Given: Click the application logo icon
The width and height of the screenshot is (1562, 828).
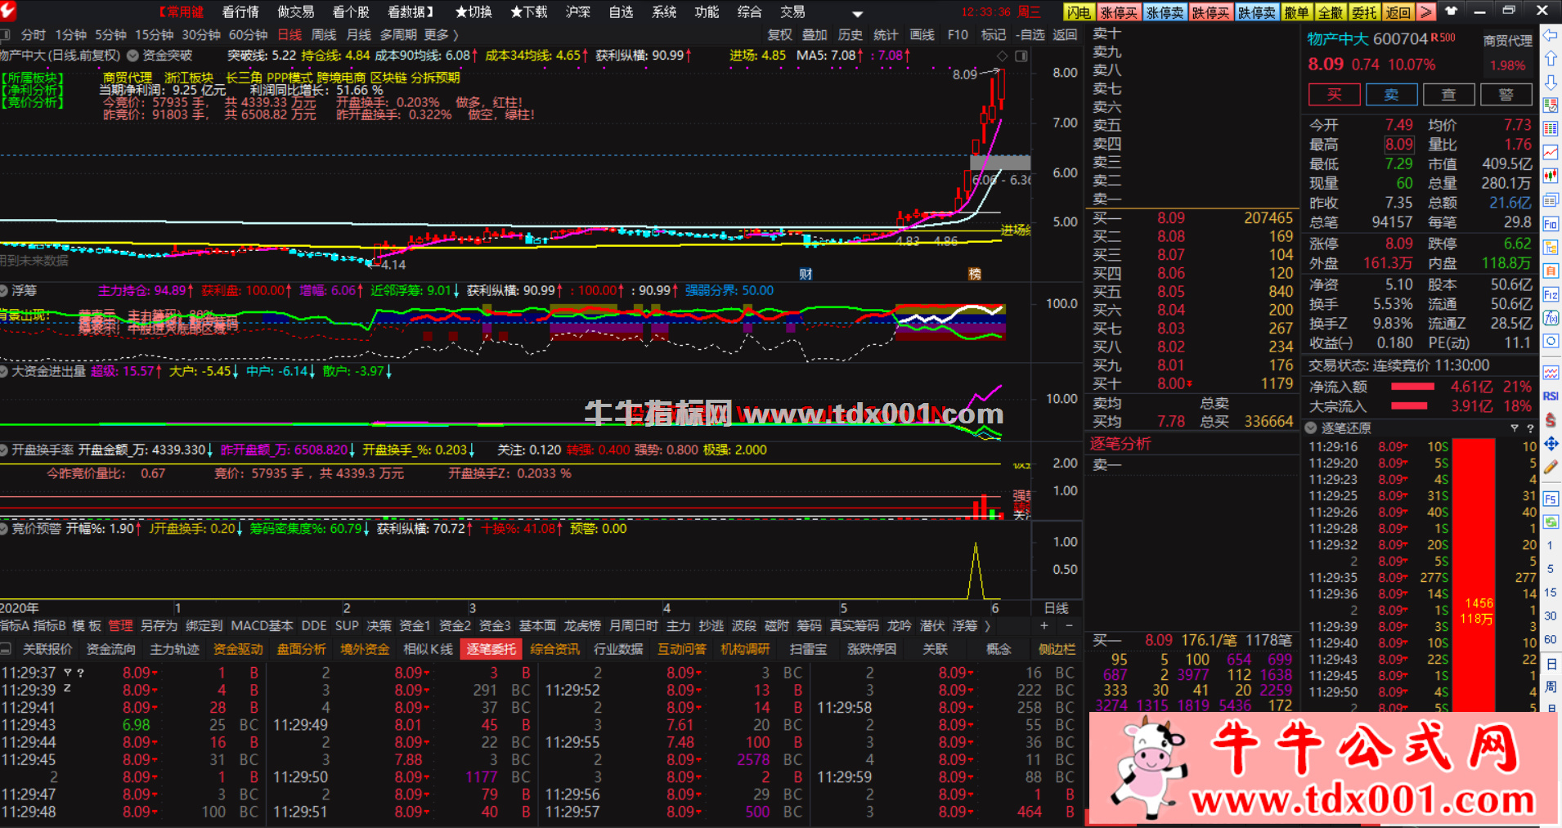Looking at the screenshot, I should 9,11.
